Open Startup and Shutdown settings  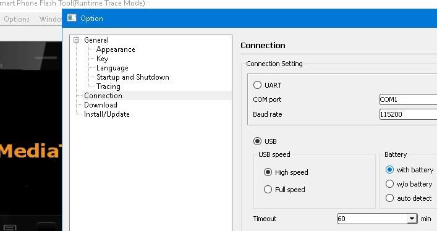tap(133, 77)
